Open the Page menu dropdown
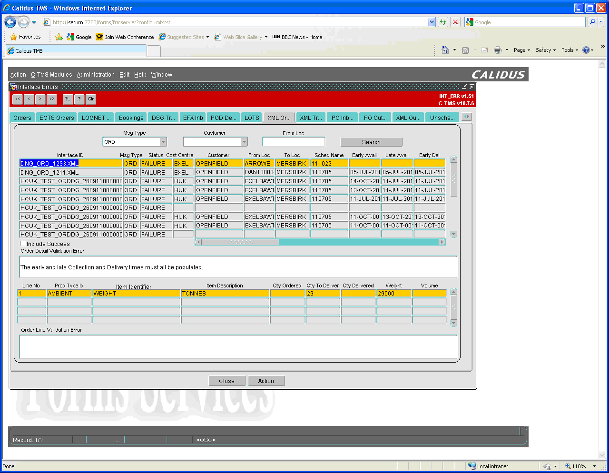Image resolution: width=609 pixels, height=473 pixels. click(522, 50)
